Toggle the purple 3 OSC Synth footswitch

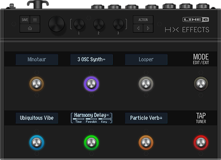[91, 84]
